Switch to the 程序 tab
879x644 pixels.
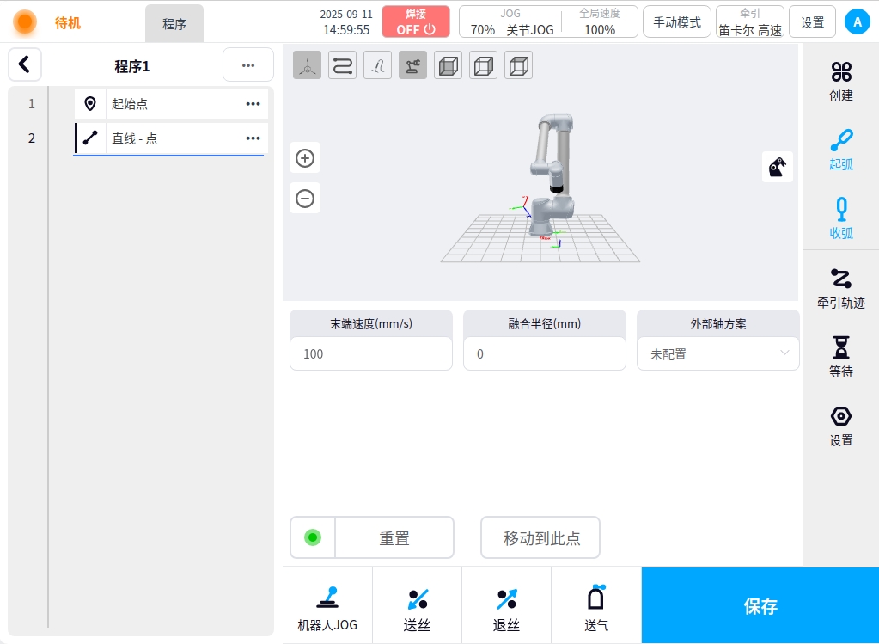point(174,24)
